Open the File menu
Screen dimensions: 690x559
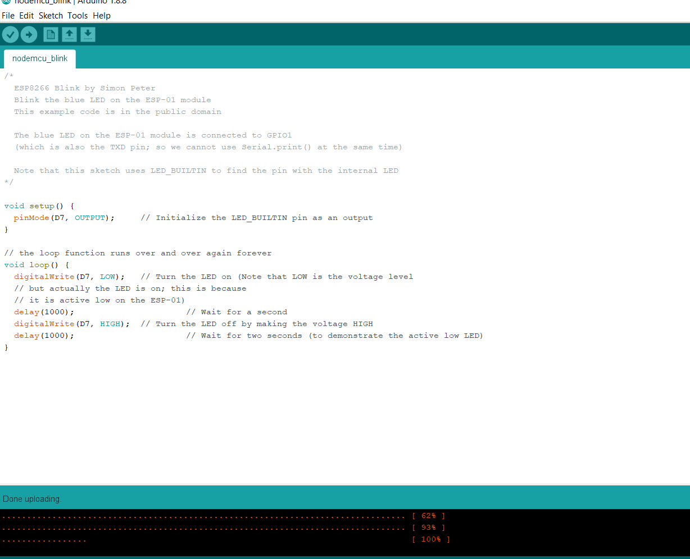point(8,16)
